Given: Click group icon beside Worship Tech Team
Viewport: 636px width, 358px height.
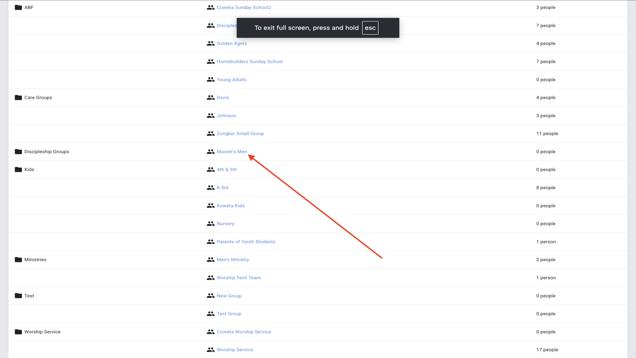Looking at the screenshot, I should click(x=210, y=278).
